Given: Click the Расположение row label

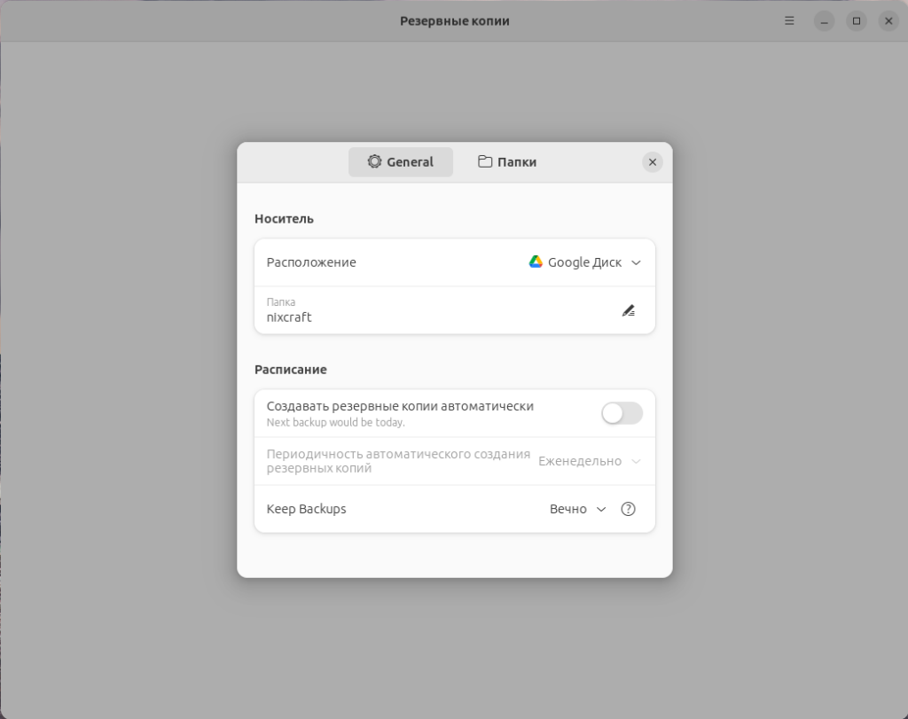Looking at the screenshot, I should pyautogui.click(x=311, y=262).
